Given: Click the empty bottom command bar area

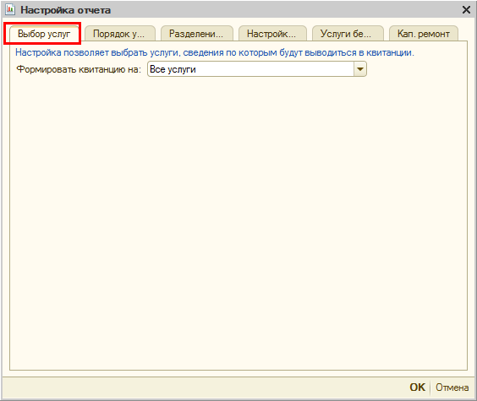Looking at the screenshot, I should [x=204, y=387].
